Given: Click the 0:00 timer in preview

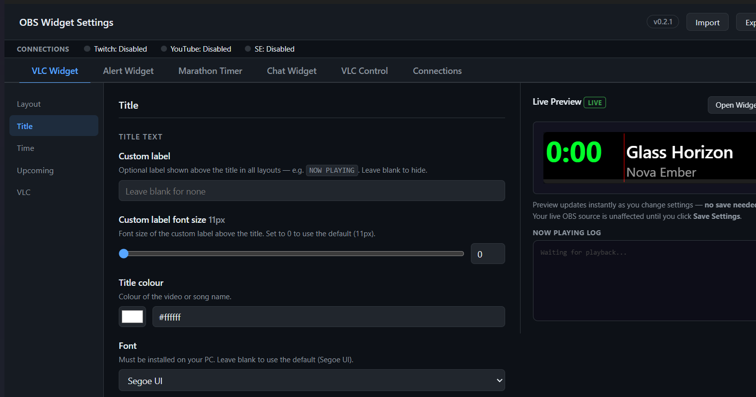Looking at the screenshot, I should (574, 152).
